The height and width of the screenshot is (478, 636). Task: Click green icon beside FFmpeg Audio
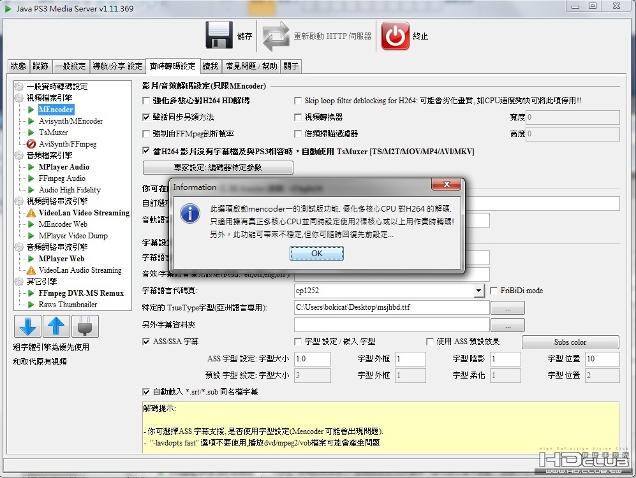tap(31, 178)
